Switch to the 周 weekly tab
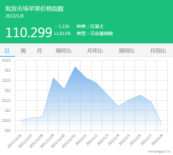The height and width of the screenshot is (155, 173). click(23, 51)
